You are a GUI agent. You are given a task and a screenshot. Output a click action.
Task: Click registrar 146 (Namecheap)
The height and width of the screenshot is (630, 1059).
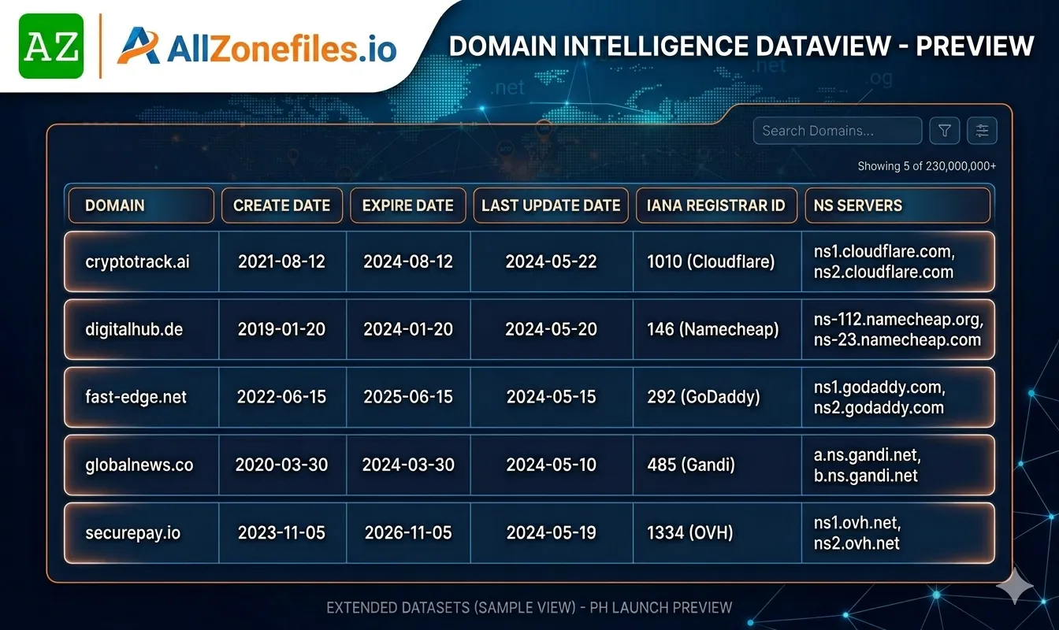[x=712, y=329]
